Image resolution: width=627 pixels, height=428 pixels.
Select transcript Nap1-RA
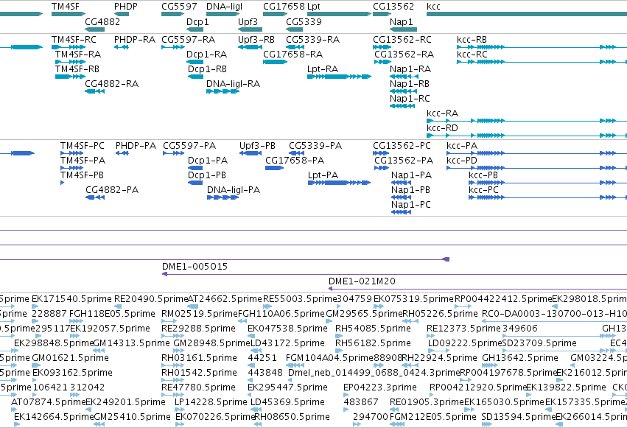(410, 69)
